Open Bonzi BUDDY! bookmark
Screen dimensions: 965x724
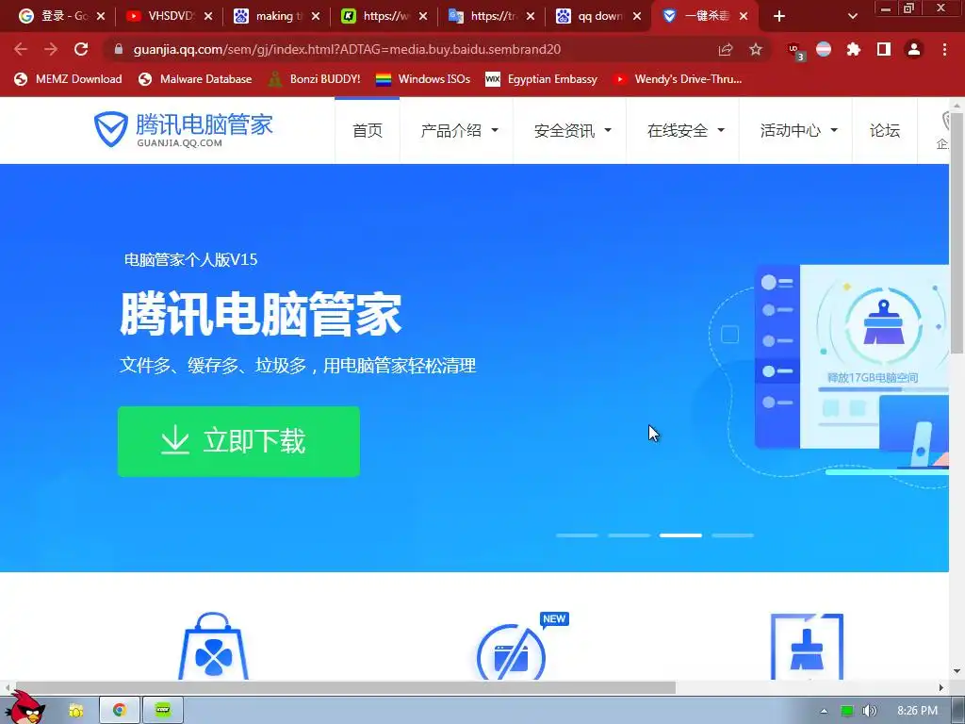(x=315, y=79)
